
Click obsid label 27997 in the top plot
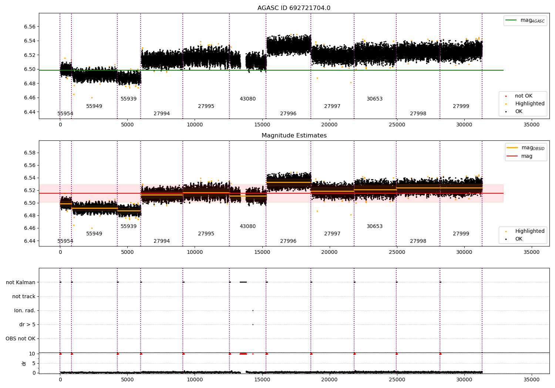click(x=332, y=106)
